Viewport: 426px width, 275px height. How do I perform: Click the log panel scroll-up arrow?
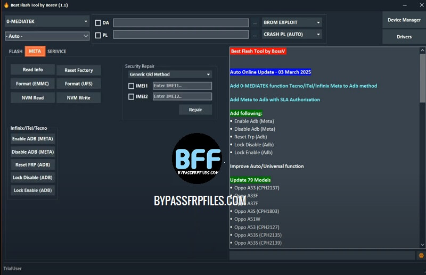click(x=422, y=49)
